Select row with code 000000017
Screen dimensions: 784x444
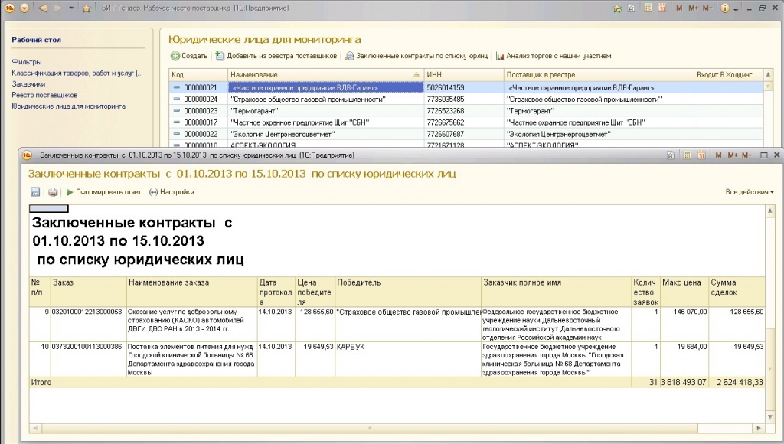coord(466,122)
